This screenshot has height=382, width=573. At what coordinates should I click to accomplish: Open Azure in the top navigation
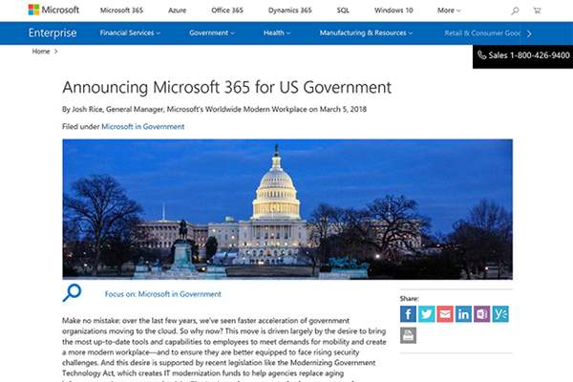tap(178, 11)
